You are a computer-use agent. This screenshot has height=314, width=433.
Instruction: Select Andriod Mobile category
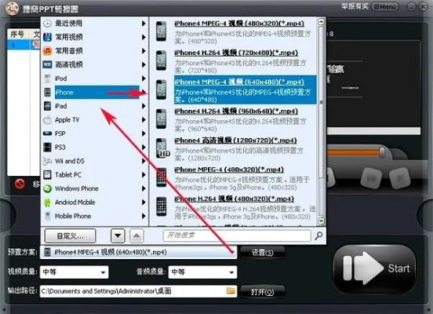[94, 203]
